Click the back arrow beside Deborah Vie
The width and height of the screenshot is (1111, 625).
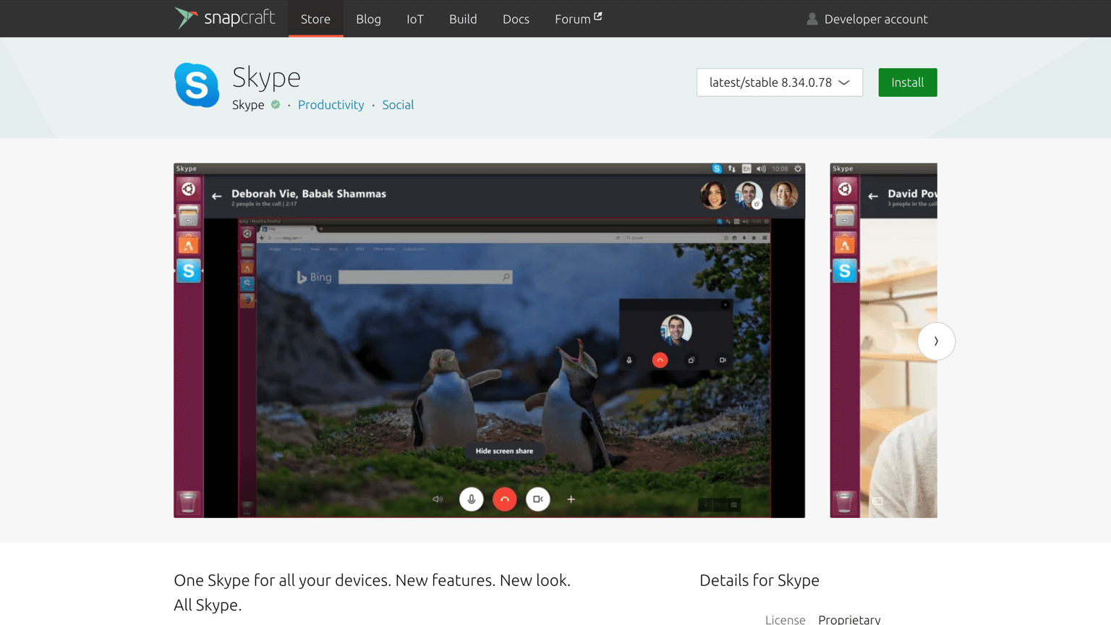[x=216, y=195]
